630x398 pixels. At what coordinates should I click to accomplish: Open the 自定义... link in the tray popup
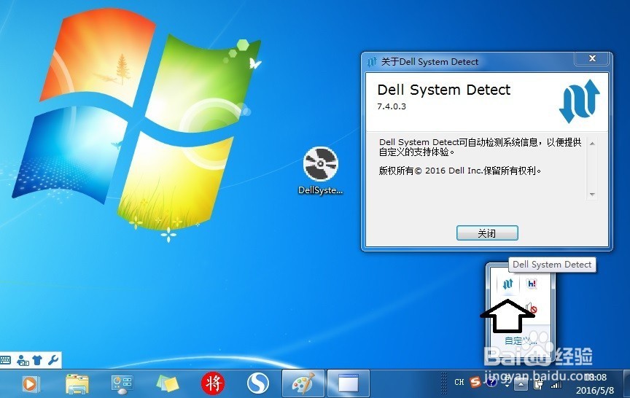(521, 341)
